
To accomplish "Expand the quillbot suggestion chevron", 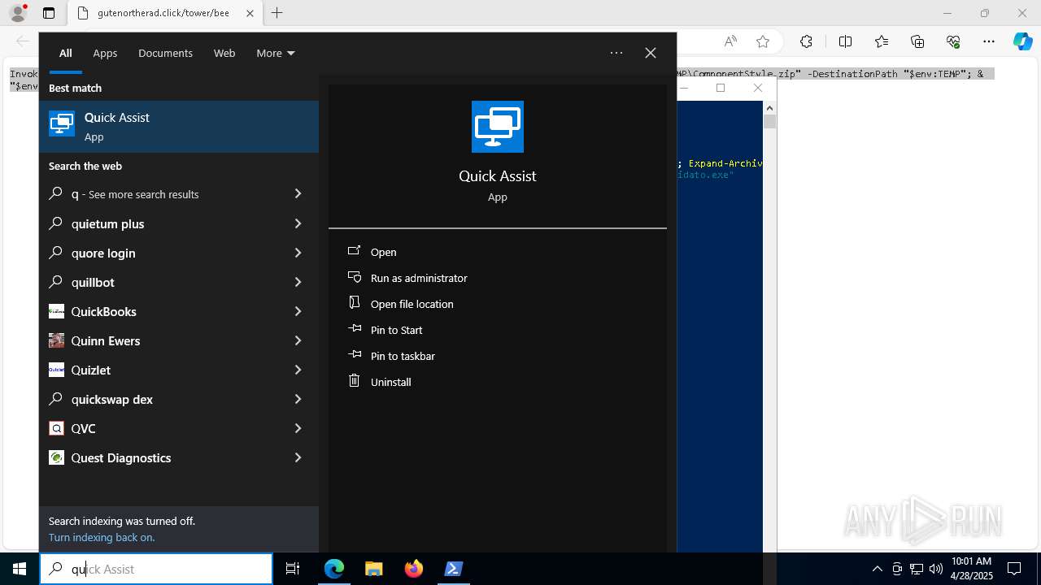I will click(298, 282).
